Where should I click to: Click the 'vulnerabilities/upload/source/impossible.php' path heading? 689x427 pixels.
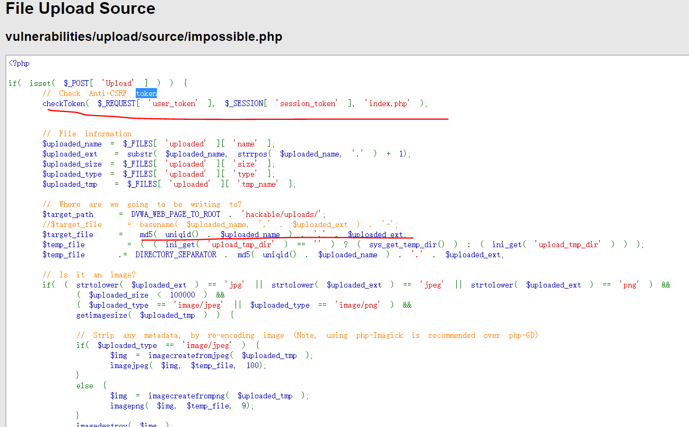144,37
